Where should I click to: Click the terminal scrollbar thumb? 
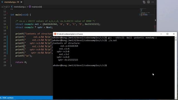click(x=176, y=39)
